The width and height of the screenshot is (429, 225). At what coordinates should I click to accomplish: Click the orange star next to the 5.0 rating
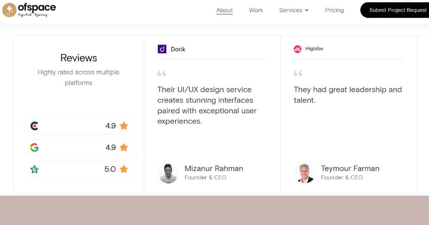click(x=124, y=169)
